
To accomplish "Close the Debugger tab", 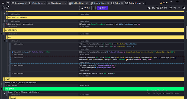I will tap(26, 3).
